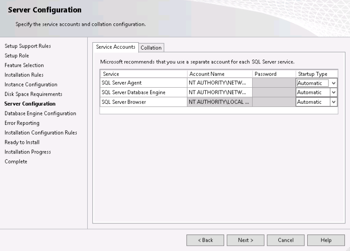This screenshot has height=251, width=350.
Task: Click the Server Configuration page heading
Action: pyautogui.click(x=45, y=10)
